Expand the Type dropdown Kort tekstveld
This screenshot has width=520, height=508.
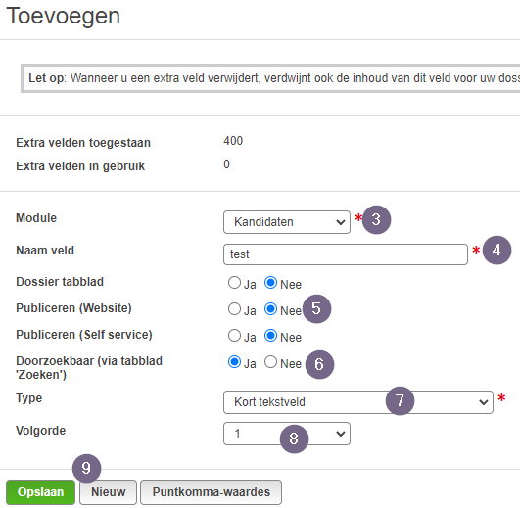pos(358,402)
